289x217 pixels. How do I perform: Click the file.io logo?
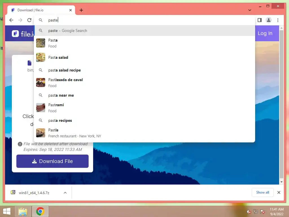point(23,34)
